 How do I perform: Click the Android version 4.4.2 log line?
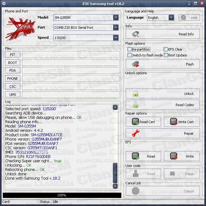(x=24, y=130)
